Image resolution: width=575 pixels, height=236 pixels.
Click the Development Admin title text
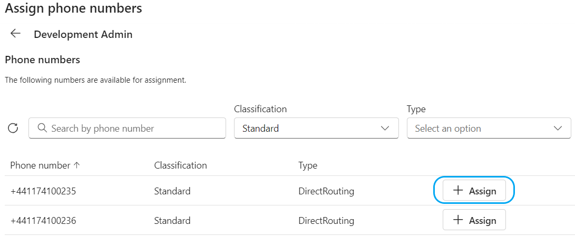pos(83,34)
